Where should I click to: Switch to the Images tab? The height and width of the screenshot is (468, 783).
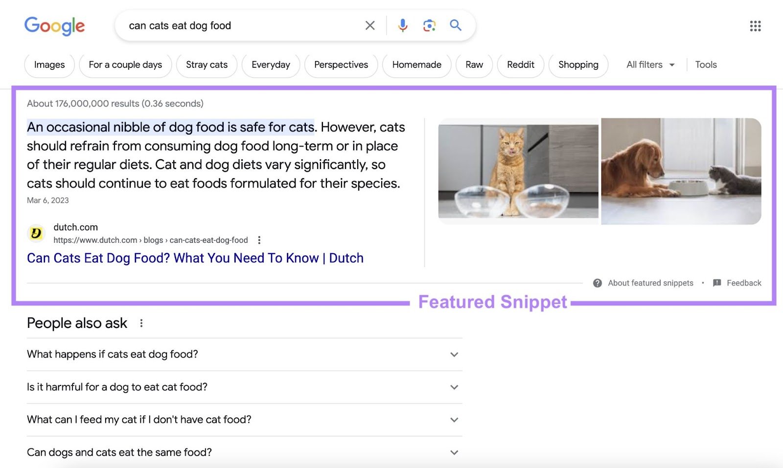click(49, 64)
